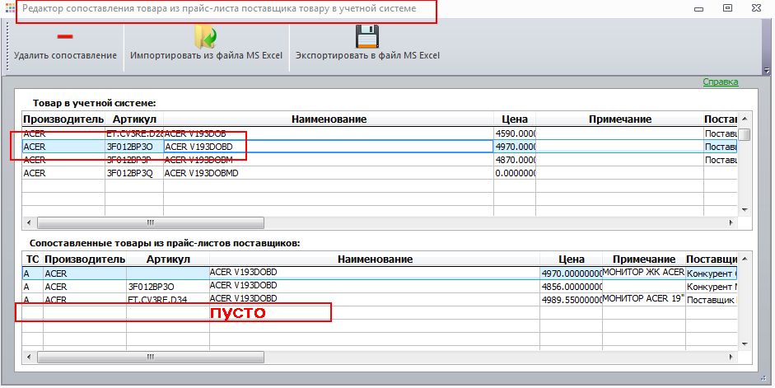
Task: Click lower table vertical scrollbar up arrow
Action: [745, 259]
